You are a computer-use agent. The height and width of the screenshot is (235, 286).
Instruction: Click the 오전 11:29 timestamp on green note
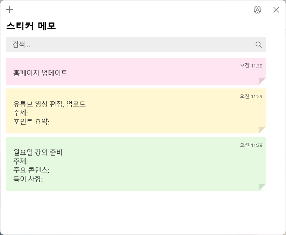(x=251, y=145)
